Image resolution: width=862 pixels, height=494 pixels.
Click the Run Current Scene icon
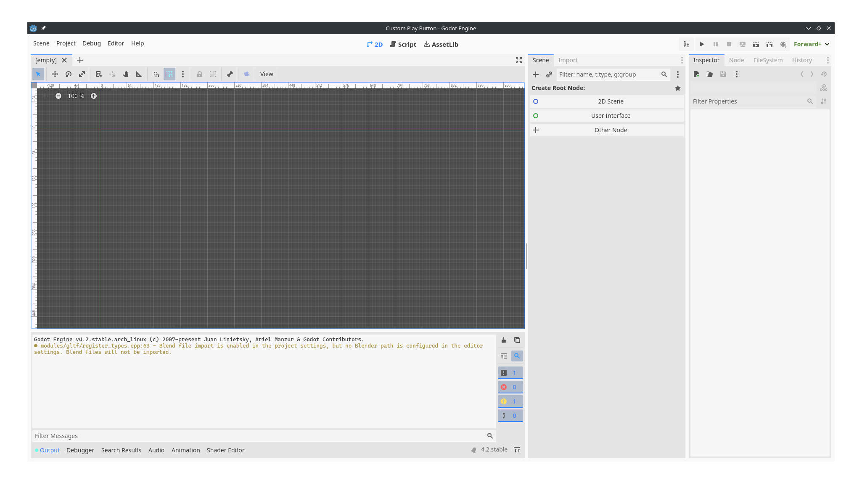pyautogui.click(x=756, y=44)
